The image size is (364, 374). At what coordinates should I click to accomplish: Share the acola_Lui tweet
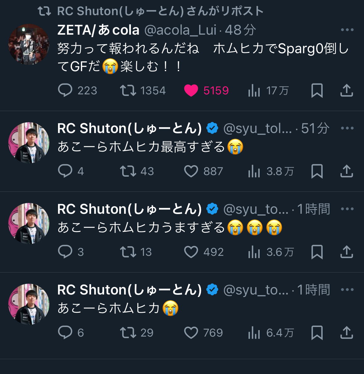click(346, 91)
